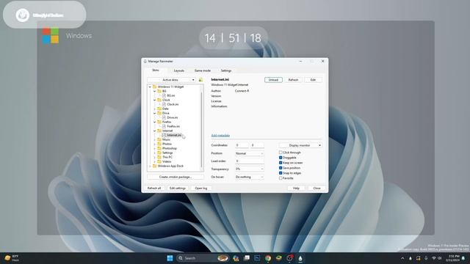Image resolution: width=470 pixels, height=264 pixels.
Task: Click the BG.ini file icon
Action: click(x=164, y=95)
